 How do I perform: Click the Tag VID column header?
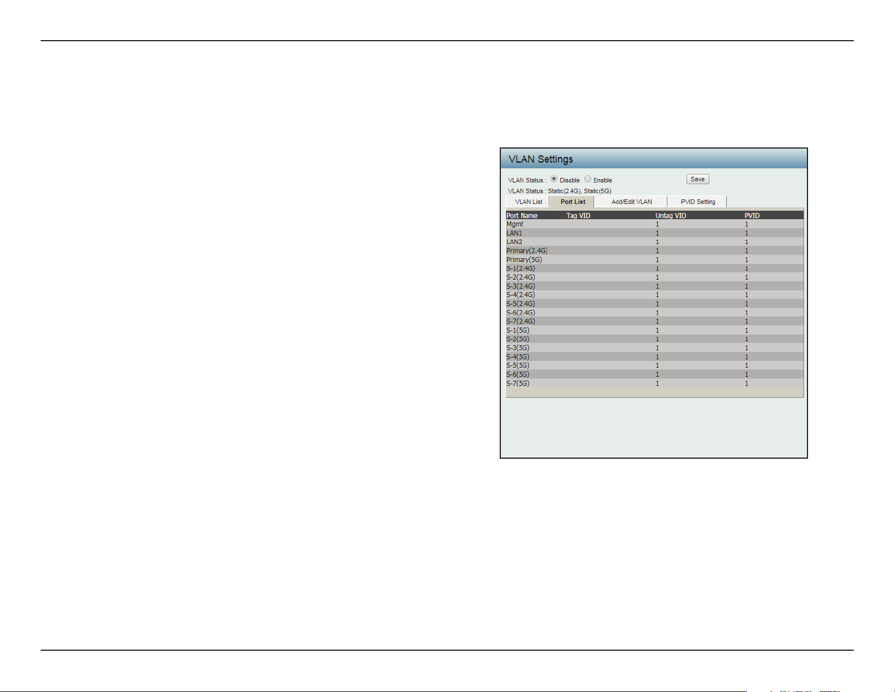click(x=578, y=215)
